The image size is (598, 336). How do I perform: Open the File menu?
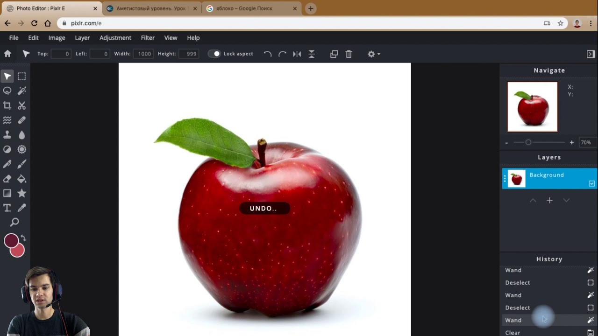pyautogui.click(x=14, y=38)
